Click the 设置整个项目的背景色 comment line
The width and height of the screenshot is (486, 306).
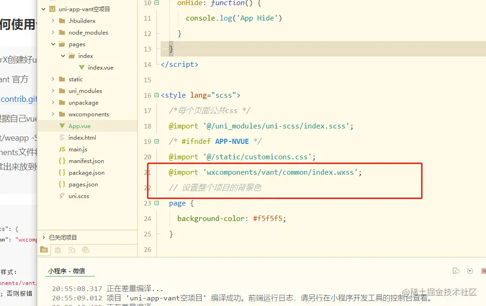pyautogui.click(x=215, y=187)
